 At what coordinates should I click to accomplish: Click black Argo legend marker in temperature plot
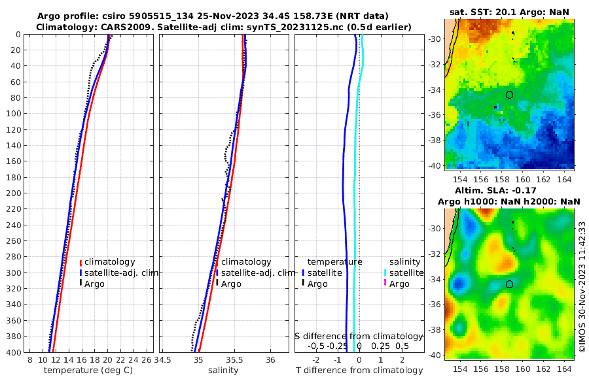point(80,282)
